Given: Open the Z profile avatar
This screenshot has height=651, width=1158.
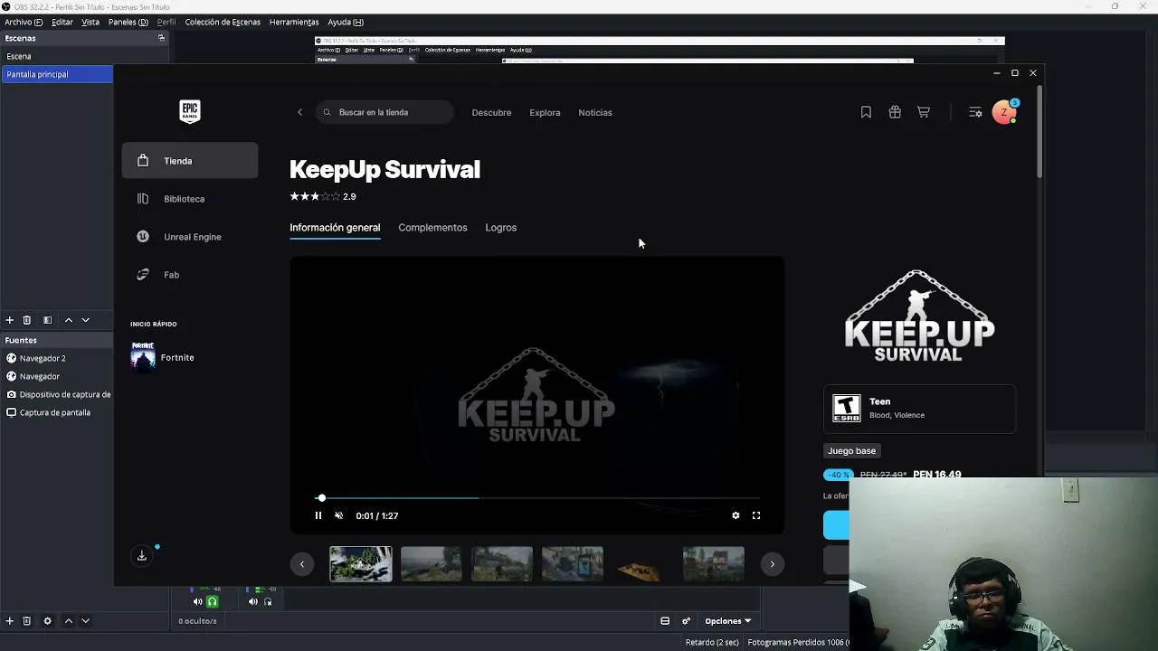Looking at the screenshot, I should pyautogui.click(x=1004, y=112).
